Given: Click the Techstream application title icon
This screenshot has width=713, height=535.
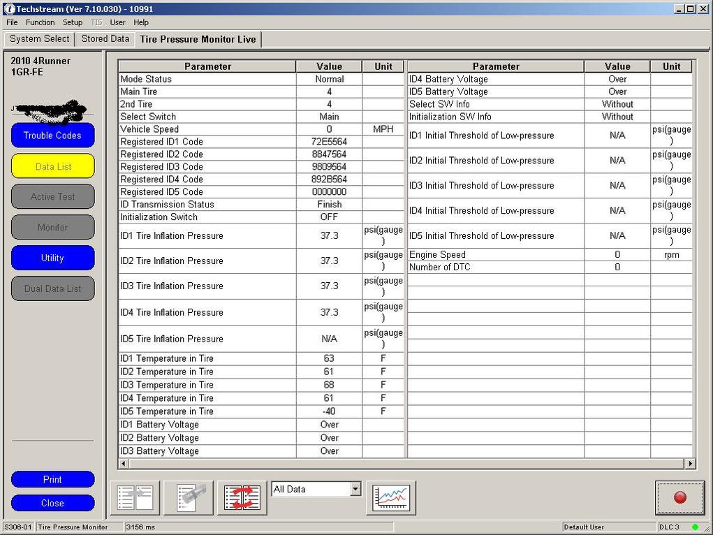Looking at the screenshot, I should (x=9, y=8).
